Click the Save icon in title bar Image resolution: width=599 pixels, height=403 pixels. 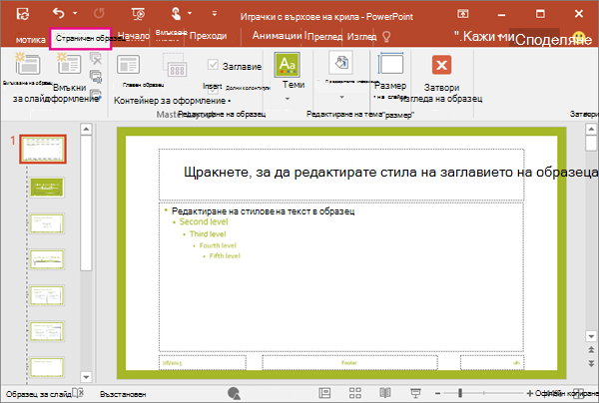23,14
